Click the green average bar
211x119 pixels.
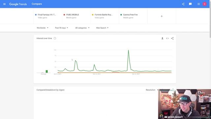pyautogui.click(x=47, y=71)
